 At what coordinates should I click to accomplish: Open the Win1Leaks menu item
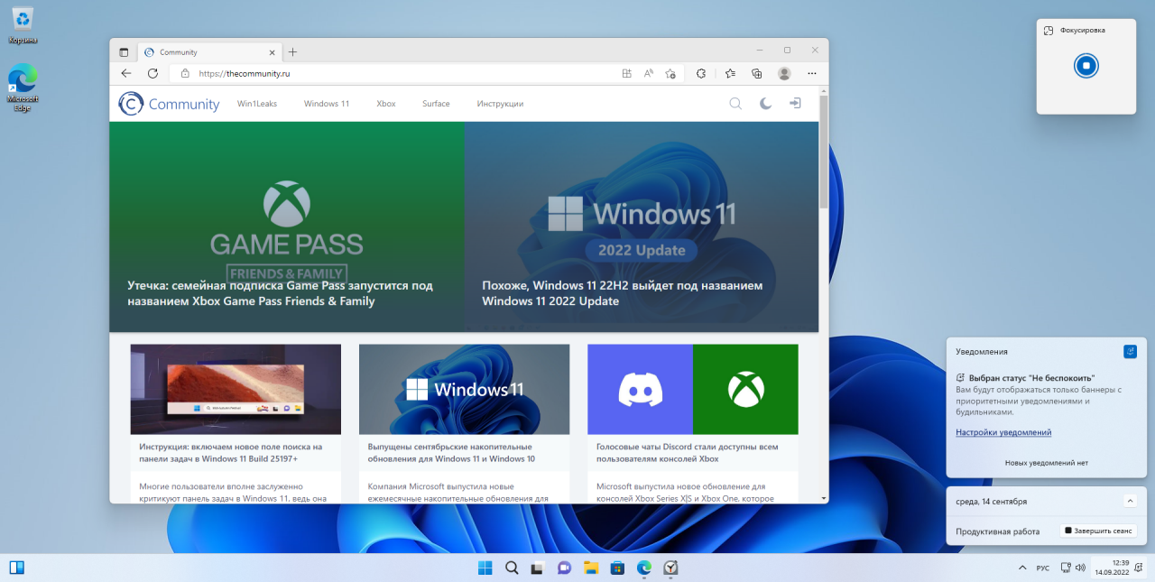tap(257, 104)
